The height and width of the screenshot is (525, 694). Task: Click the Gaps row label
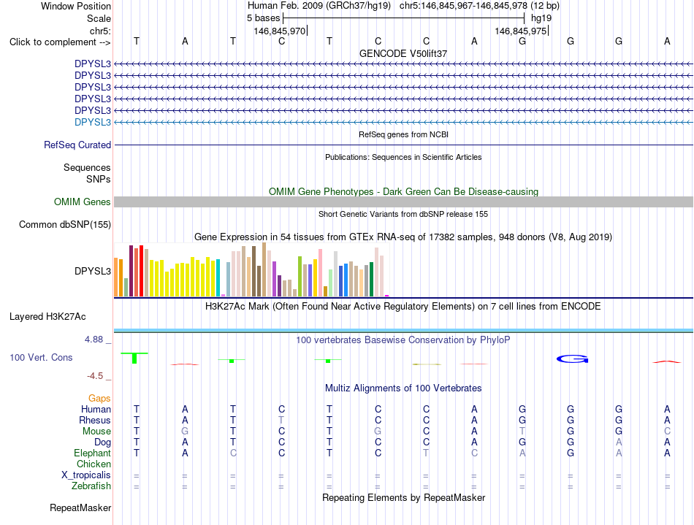[99, 399]
